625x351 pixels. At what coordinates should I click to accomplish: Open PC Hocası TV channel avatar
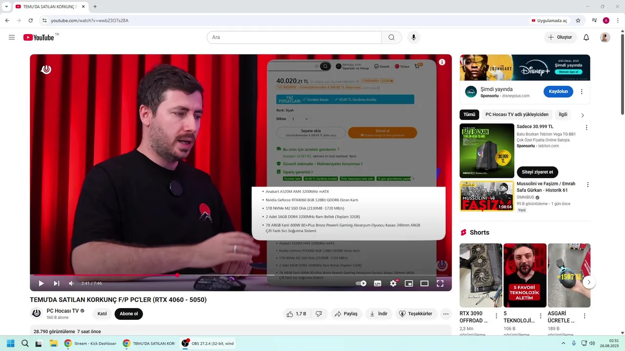click(36, 313)
